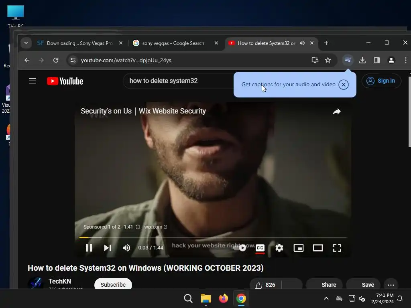Open File Explorer from taskbar

click(206, 298)
